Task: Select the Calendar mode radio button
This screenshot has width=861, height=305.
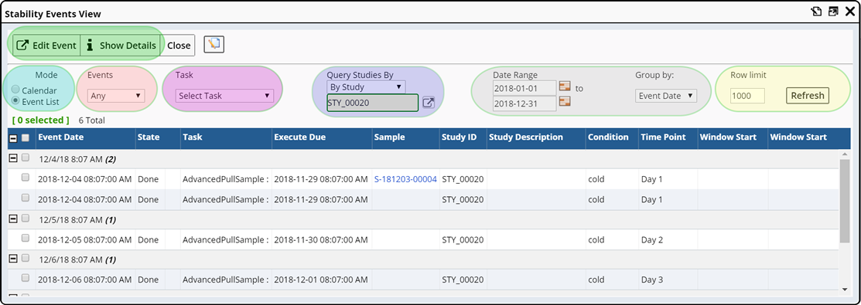Action: [x=15, y=90]
